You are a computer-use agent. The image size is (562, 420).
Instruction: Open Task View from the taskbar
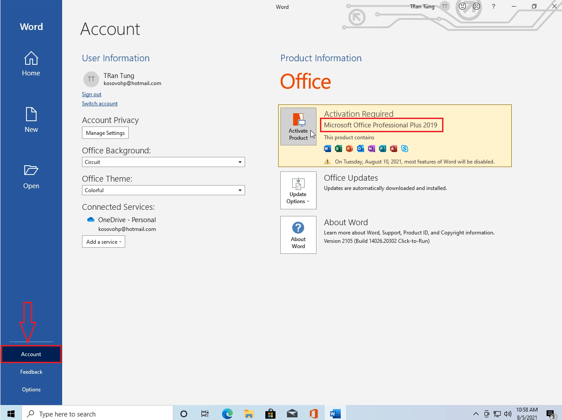(205, 413)
